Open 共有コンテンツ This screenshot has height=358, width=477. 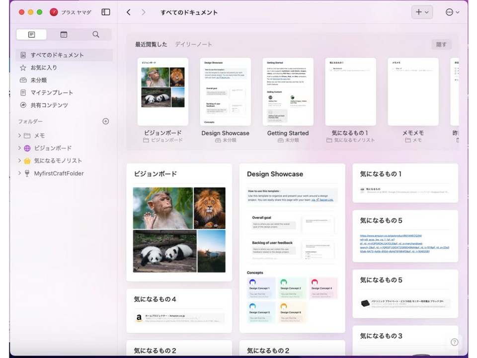pyautogui.click(x=49, y=105)
